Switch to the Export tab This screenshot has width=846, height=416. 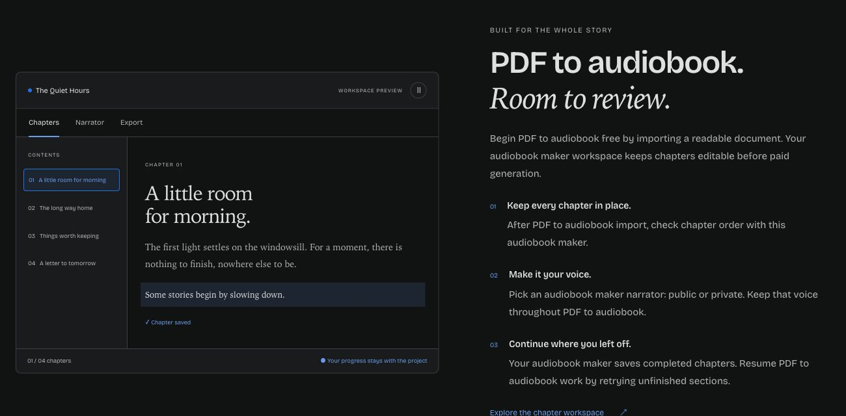[131, 122]
